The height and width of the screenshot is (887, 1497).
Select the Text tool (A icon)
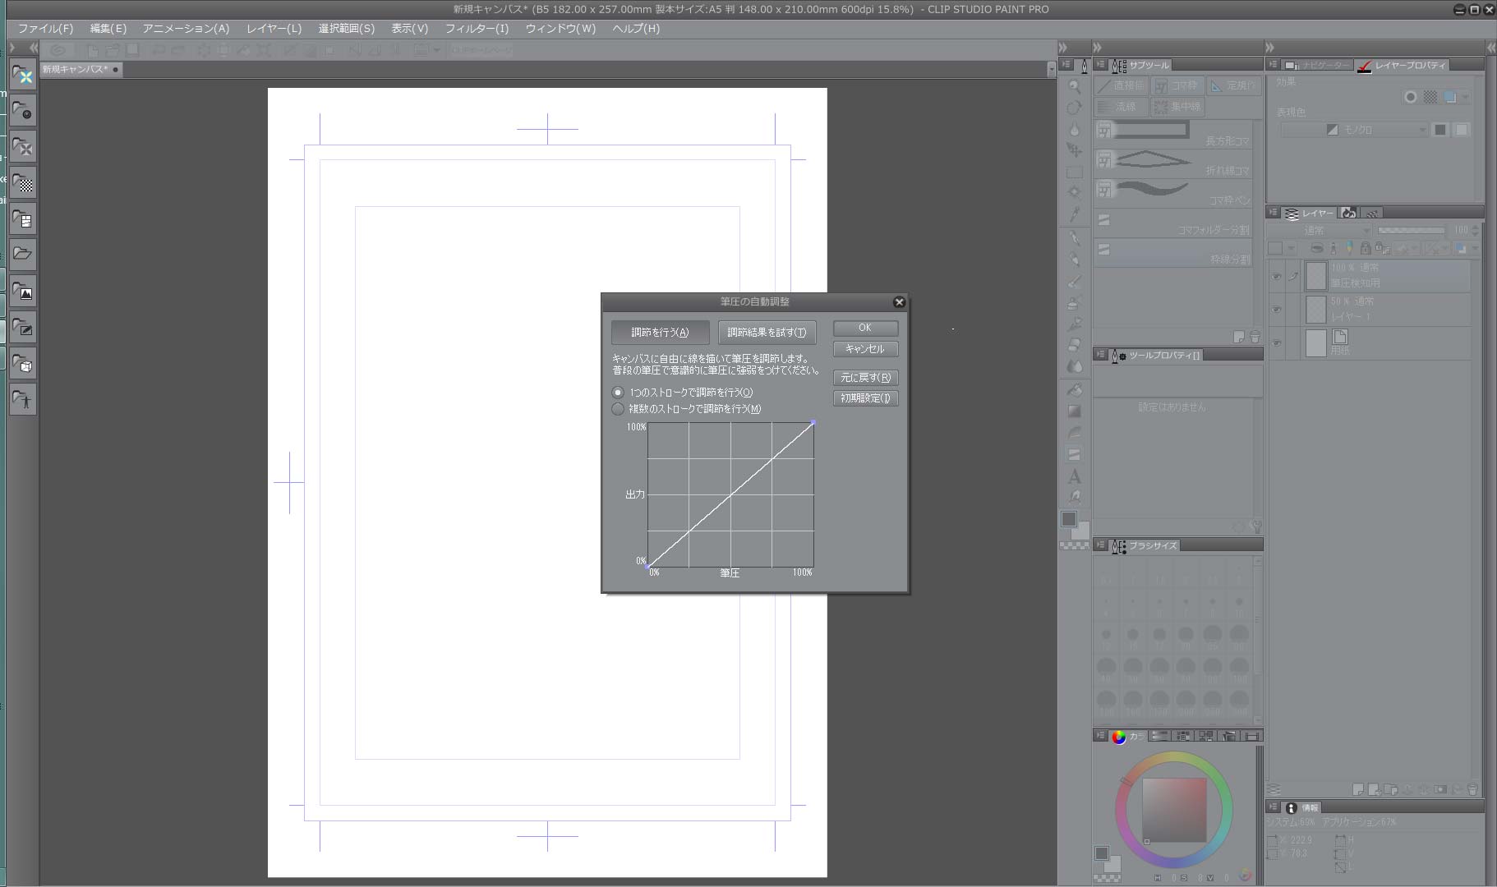(x=1074, y=476)
